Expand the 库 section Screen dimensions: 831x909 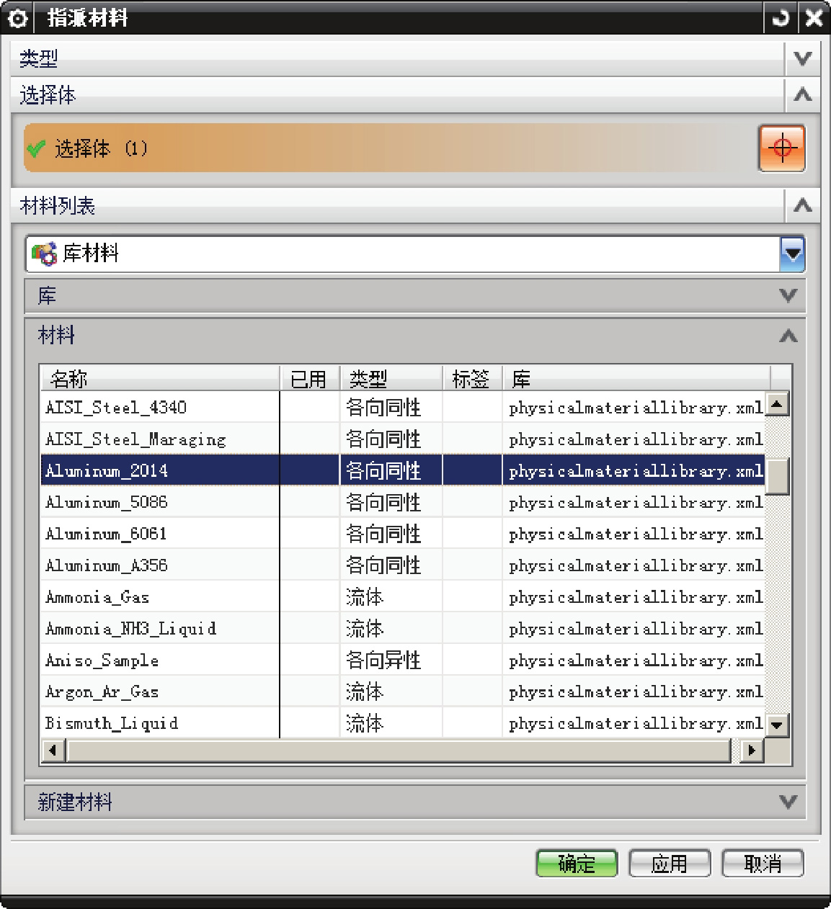pos(788,295)
